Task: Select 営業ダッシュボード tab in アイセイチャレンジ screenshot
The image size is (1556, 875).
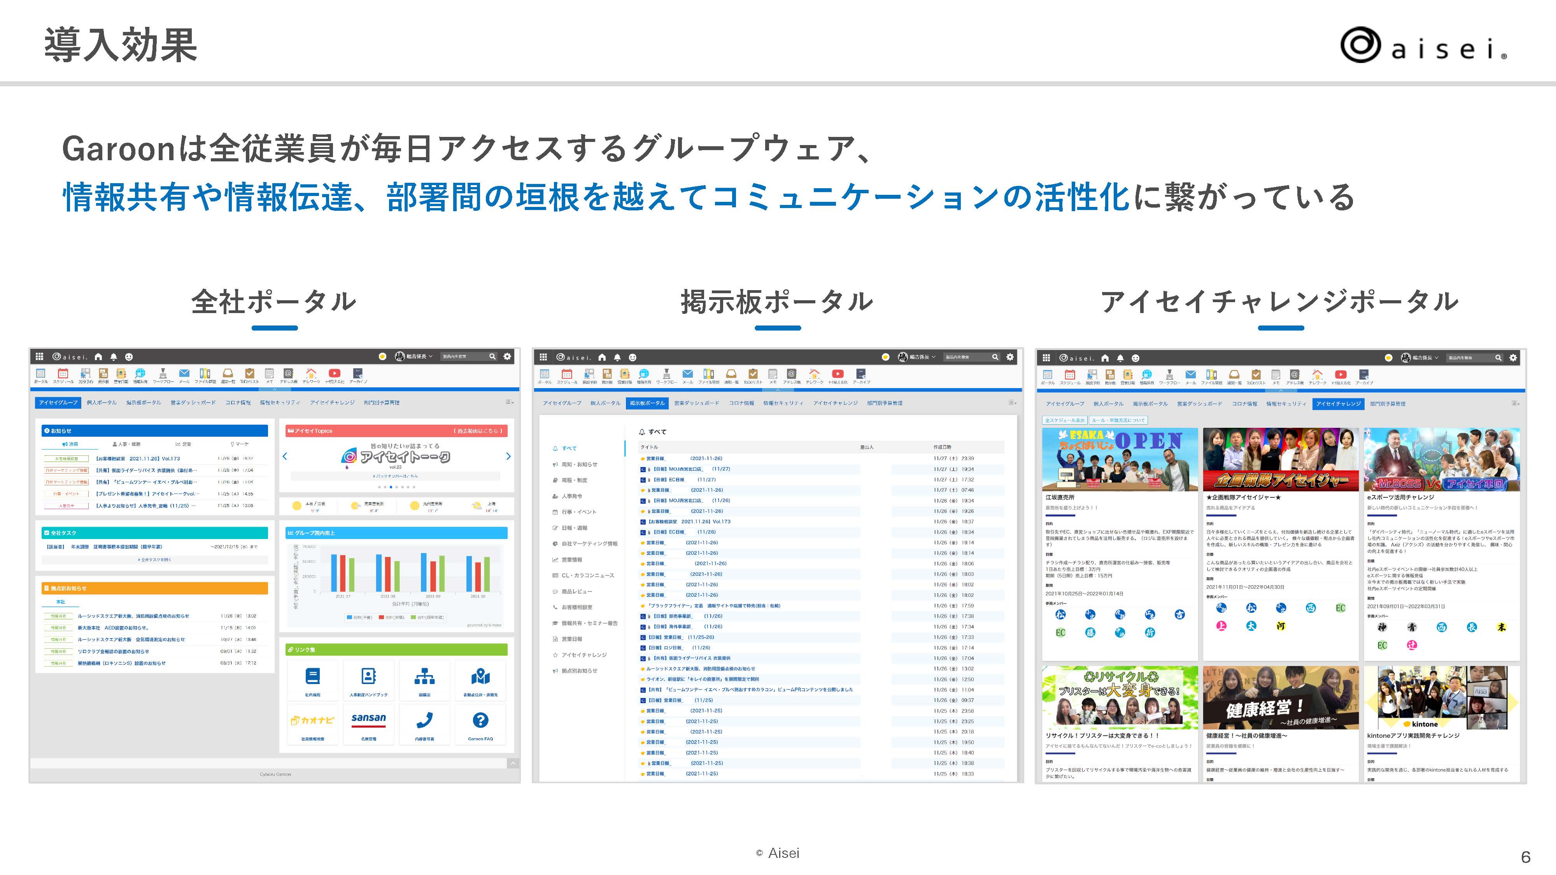Action: point(1199,403)
